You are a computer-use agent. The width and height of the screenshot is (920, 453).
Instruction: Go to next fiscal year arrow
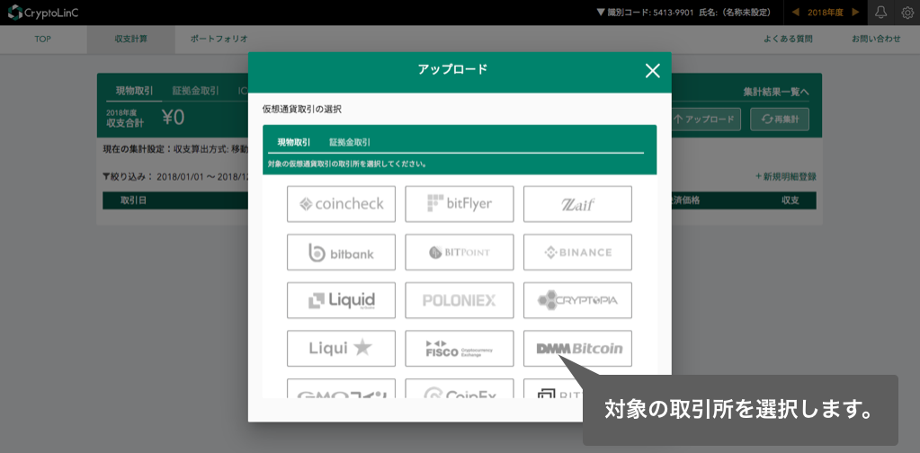pyautogui.click(x=855, y=13)
